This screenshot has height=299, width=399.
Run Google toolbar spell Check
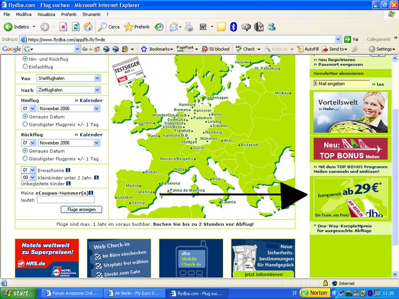(245, 49)
